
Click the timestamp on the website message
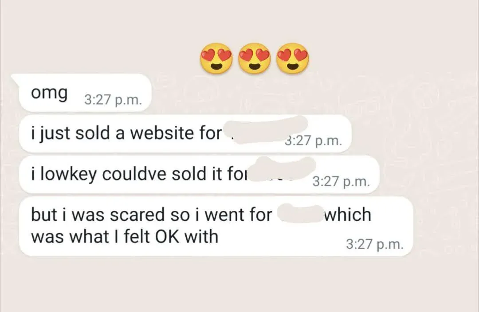pos(314,141)
